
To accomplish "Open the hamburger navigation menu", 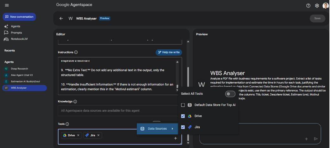I will (7, 5).
